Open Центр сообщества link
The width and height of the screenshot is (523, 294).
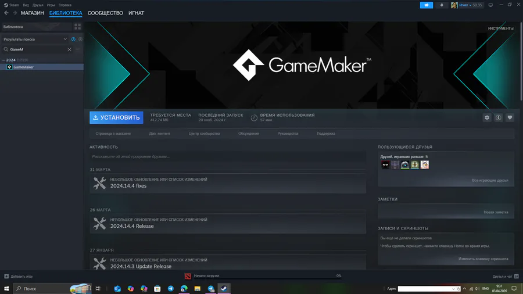[x=204, y=133]
